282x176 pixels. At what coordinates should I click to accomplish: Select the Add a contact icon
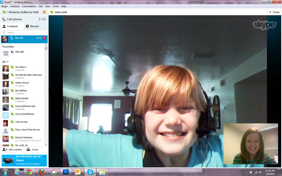(5, 149)
